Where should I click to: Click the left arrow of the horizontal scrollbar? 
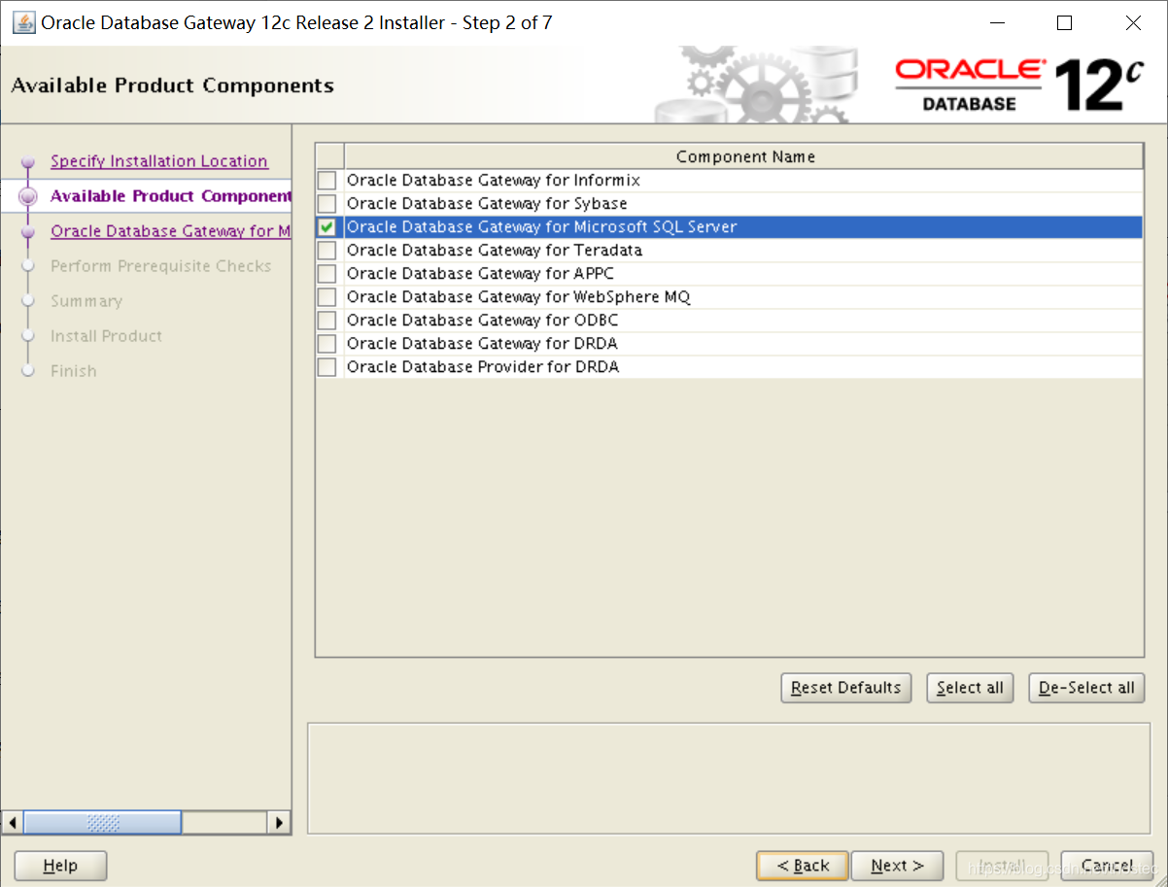[12, 823]
